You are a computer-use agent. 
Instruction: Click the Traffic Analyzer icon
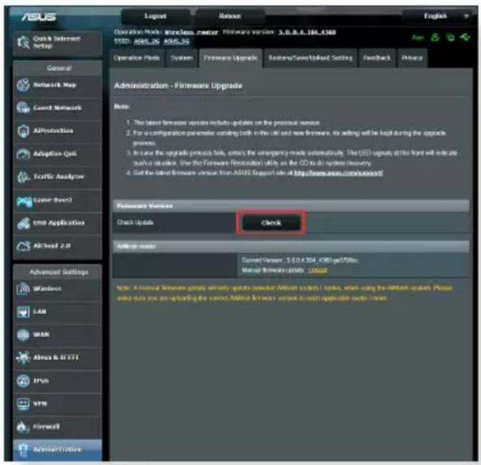tap(23, 177)
